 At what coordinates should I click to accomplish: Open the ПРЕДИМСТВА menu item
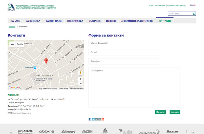coord(75,21)
